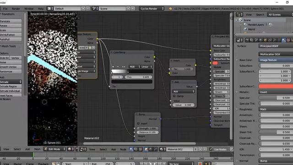The image size is (293, 165).
Task: Toggle the Use Nodes checkbox
Action: click(x=211, y=149)
